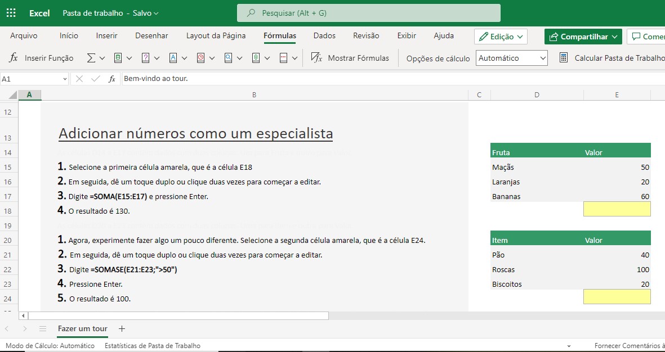Click the green Compartilhar button
The height and width of the screenshot is (352, 665).
pyautogui.click(x=583, y=37)
